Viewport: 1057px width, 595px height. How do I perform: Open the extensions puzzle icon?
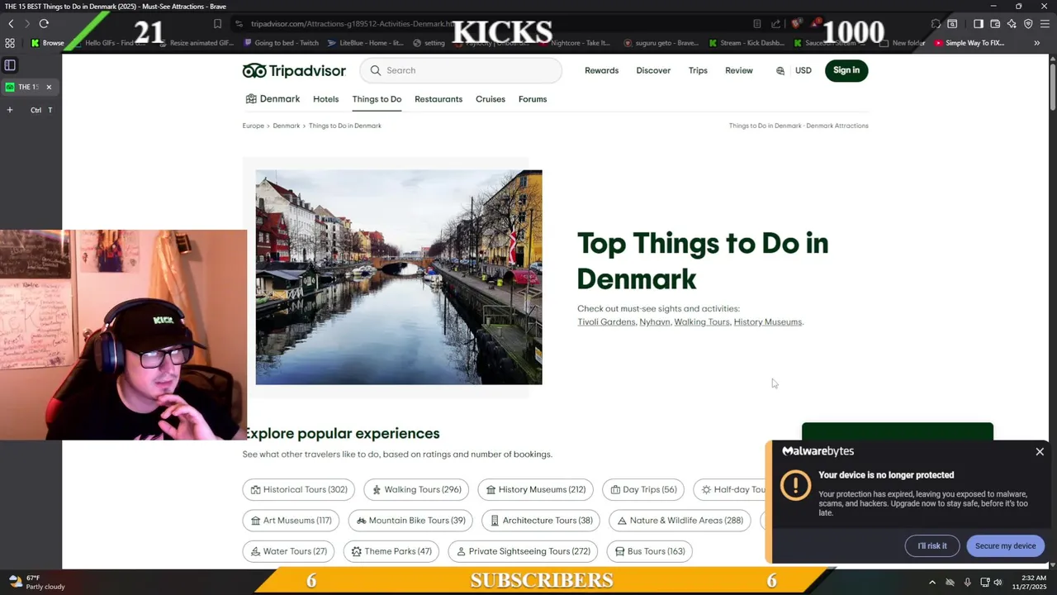[x=936, y=24]
